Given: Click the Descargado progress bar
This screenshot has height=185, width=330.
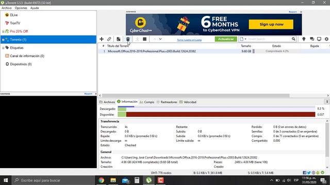Looking at the screenshot, I should point(217,109).
